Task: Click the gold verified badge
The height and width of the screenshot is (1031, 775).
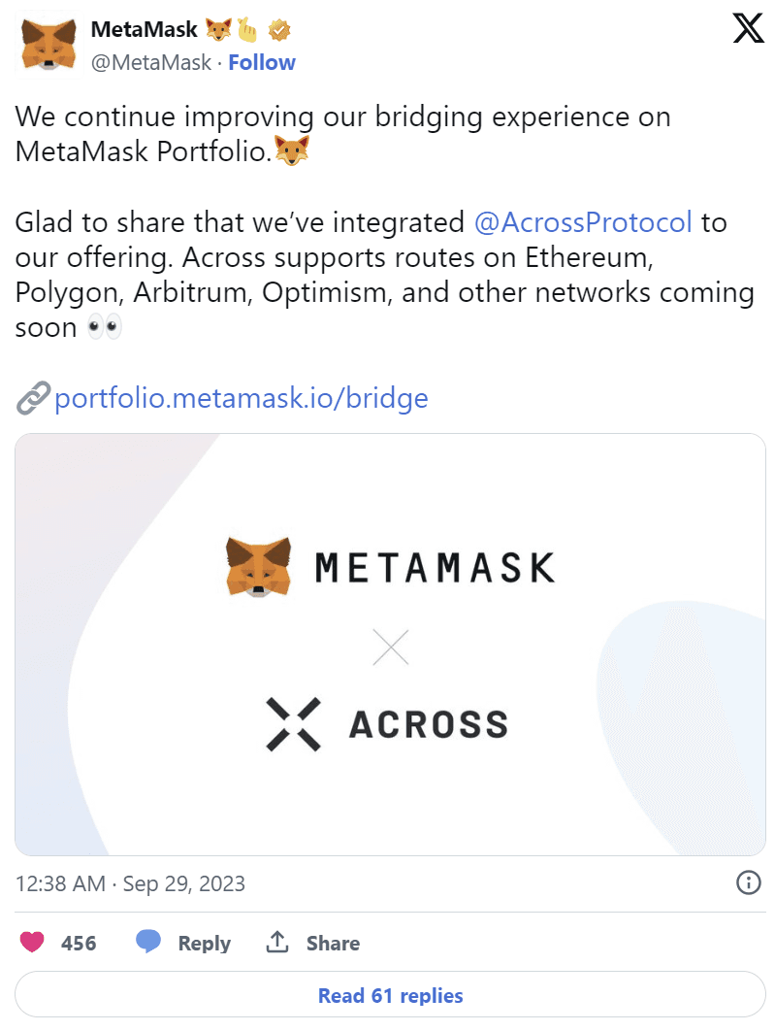Action: pos(279,31)
